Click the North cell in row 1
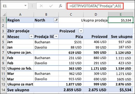This screenshot has width=135, height=94. click(x=46, y=20)
